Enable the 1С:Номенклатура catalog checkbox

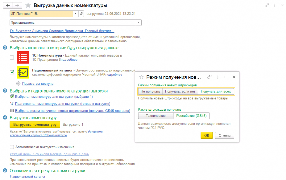click(x=12, y=57)
